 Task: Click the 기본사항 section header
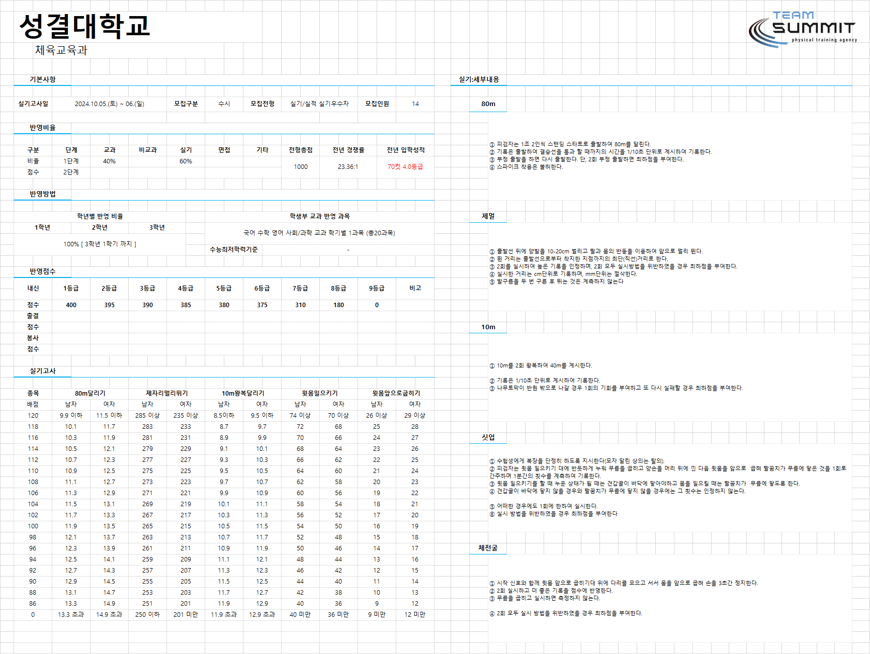(42, 79)
